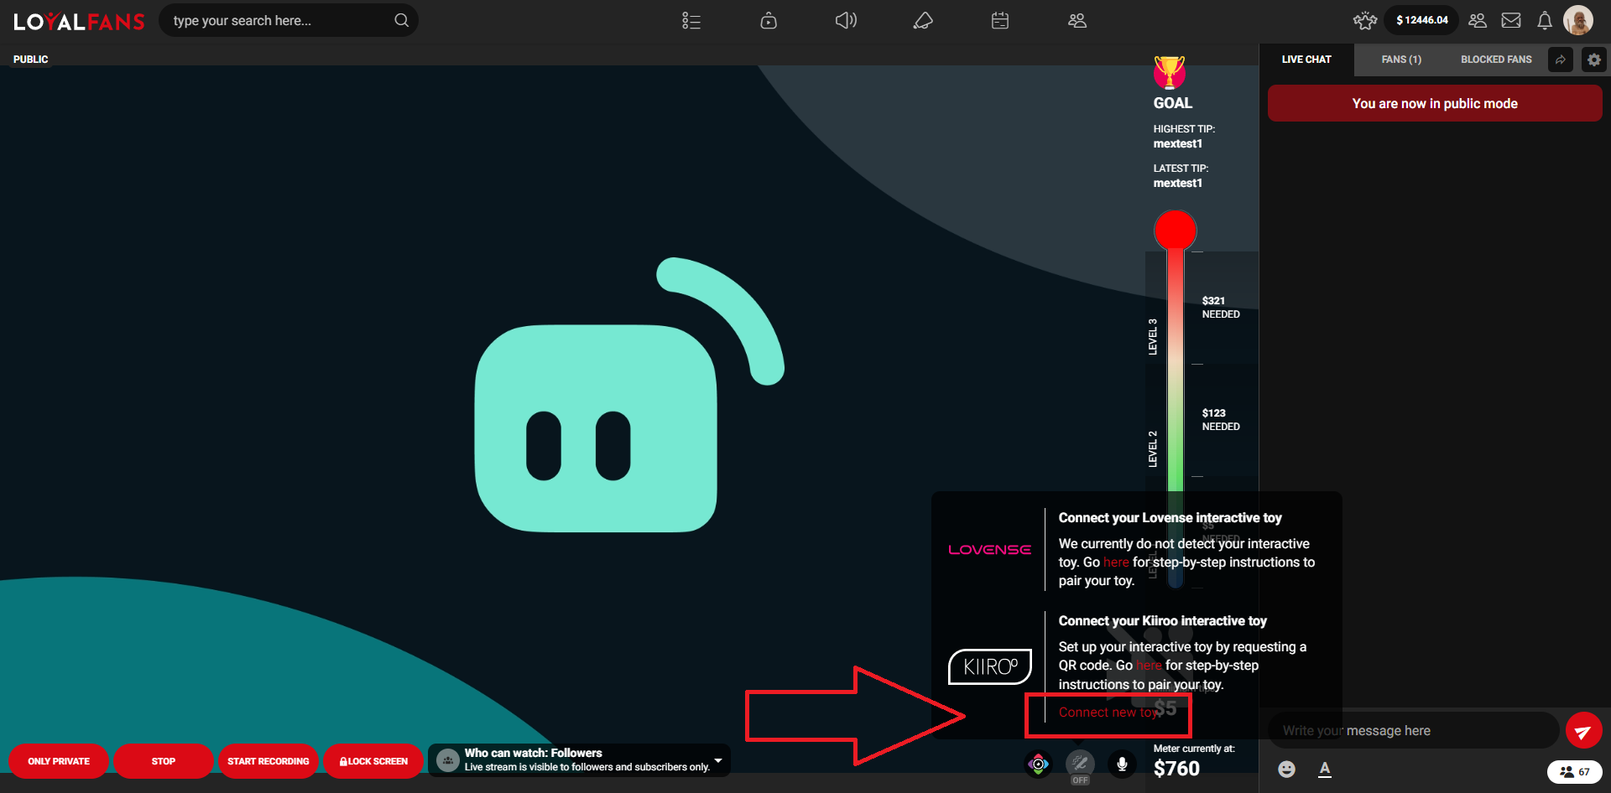Open the video store bag icon
The image size is (1611, 793).
[768, 20]
